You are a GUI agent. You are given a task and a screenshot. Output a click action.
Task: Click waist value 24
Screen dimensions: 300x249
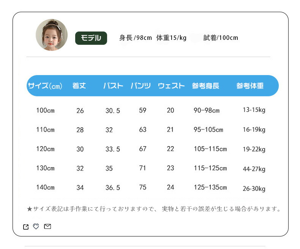click(171, 187)
